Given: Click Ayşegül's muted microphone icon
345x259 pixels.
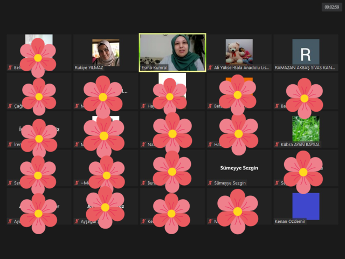Looking at the screenshot, I should [x=77, y=221].
